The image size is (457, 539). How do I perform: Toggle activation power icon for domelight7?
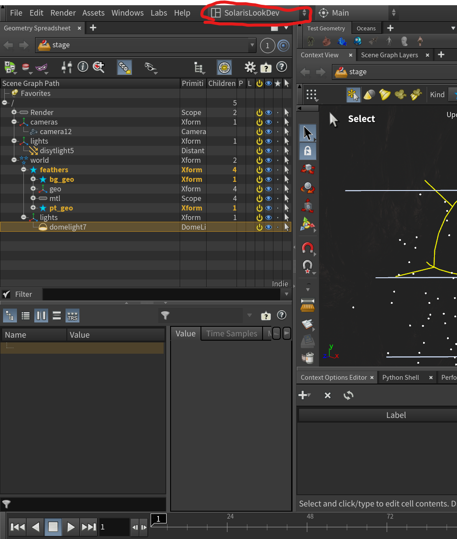click(x=260, y=227)
